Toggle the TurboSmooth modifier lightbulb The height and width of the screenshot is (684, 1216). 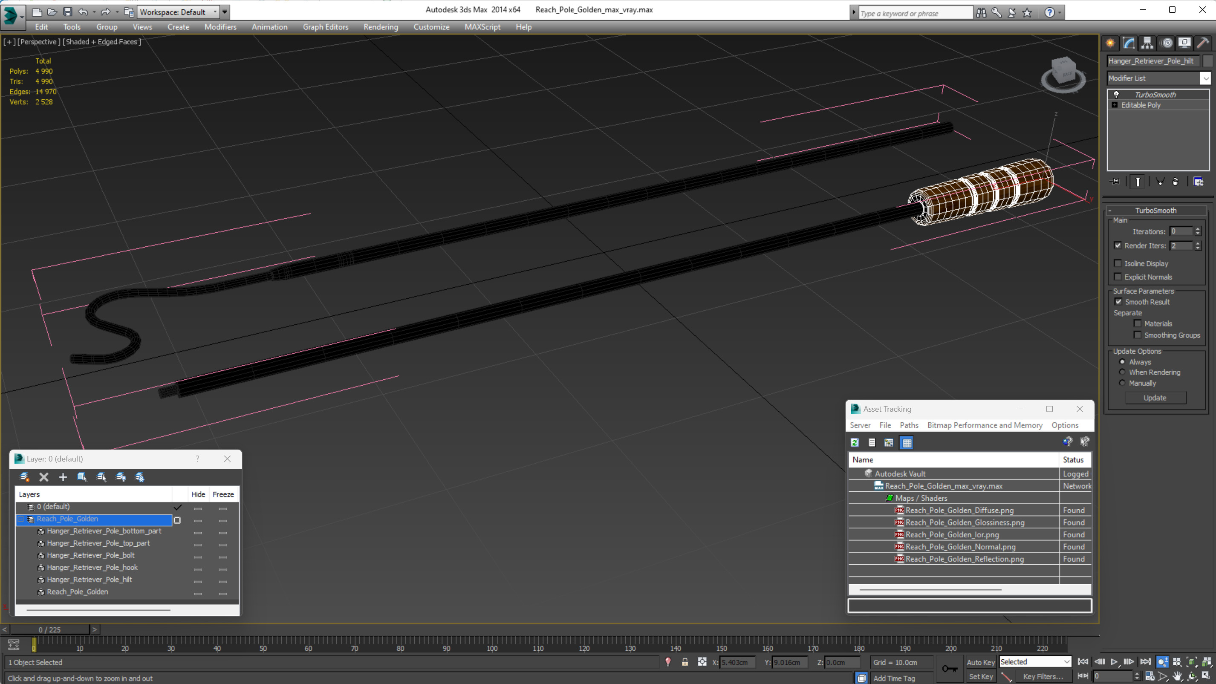point(1116,95)
